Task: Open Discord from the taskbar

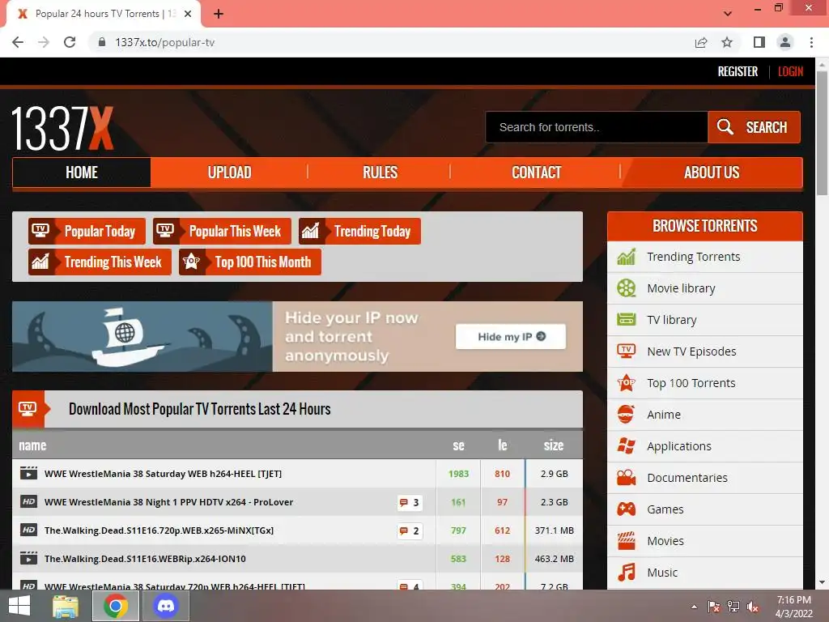Action: (x=166, y=606)
